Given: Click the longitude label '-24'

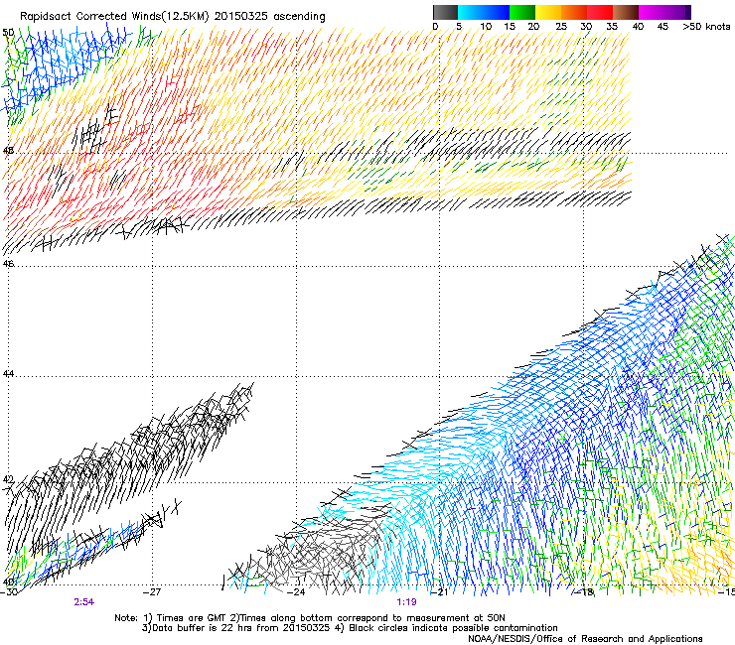Looking at the screenshot, I should (296, 592).
